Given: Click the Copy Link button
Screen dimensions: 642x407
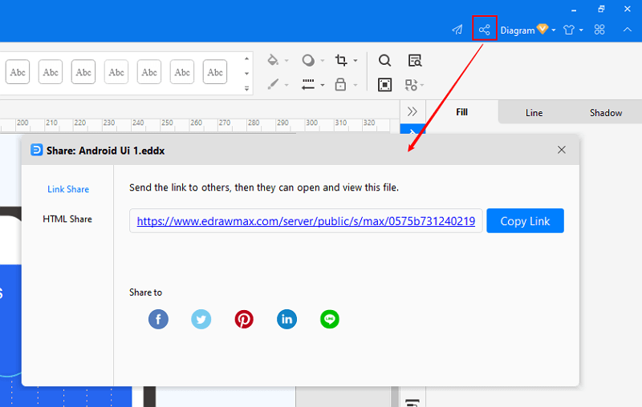Looking at the screenshot, I should [525, 220].
